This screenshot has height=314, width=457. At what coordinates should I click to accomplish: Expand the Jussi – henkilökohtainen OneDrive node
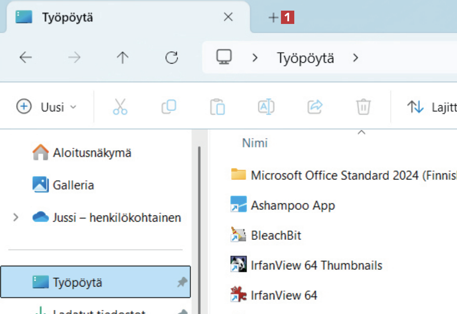tap(16, 217)
